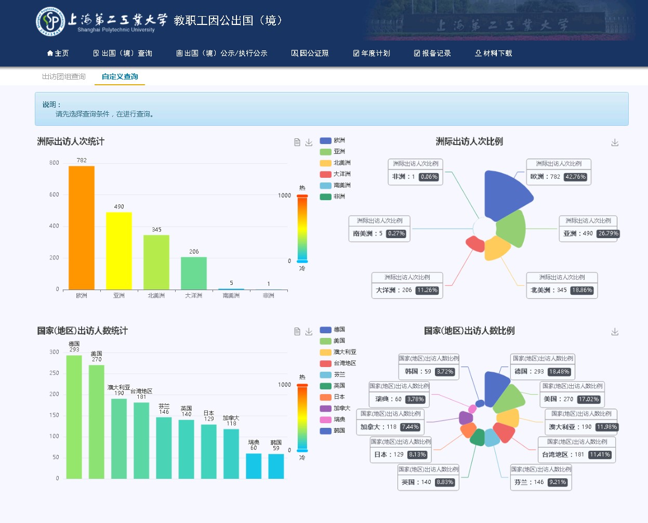This screenshot has width=648, height=523.
Task: Toggle 德国 legend item in country chart
Action: (x=333, y=330)
